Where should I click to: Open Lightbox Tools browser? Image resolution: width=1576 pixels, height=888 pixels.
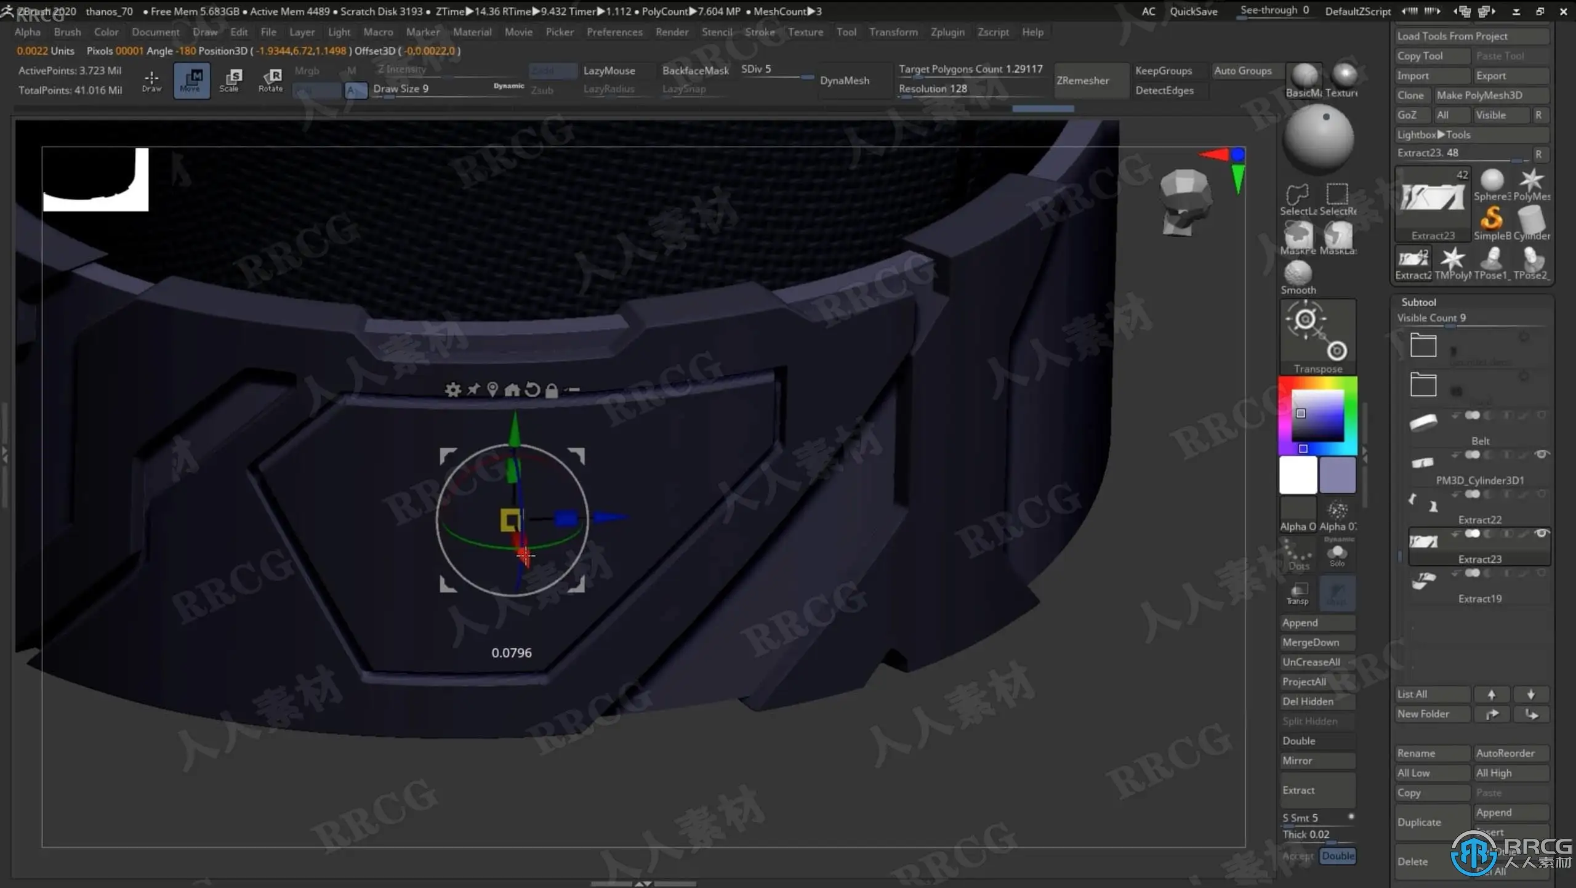1433,134
